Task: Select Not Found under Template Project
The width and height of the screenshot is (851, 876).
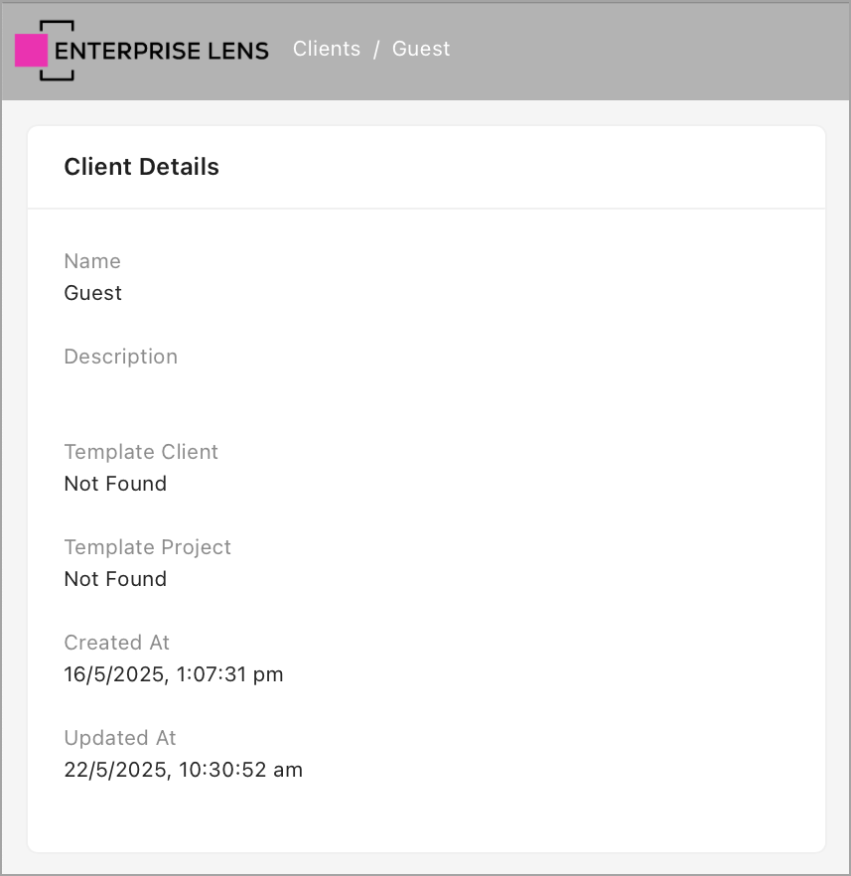Action: point(115,578)
